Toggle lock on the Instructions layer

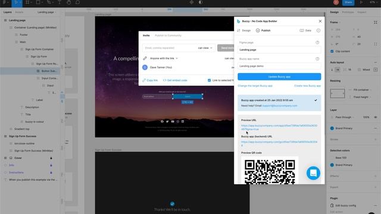point(51,172)
